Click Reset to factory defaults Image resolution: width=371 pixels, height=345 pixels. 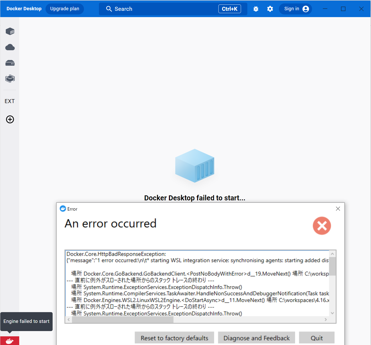174,338
